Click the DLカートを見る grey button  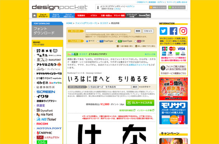[x=177, y=8]
